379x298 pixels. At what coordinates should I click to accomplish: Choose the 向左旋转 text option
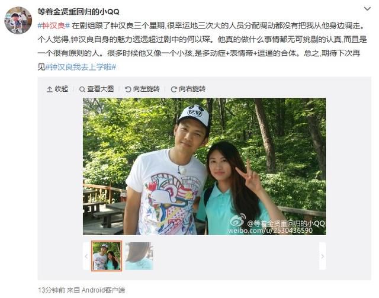pyautogui.click(x=146, y=89)
